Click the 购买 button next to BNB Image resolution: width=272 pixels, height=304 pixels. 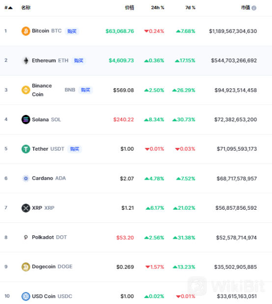click(85, 90)
